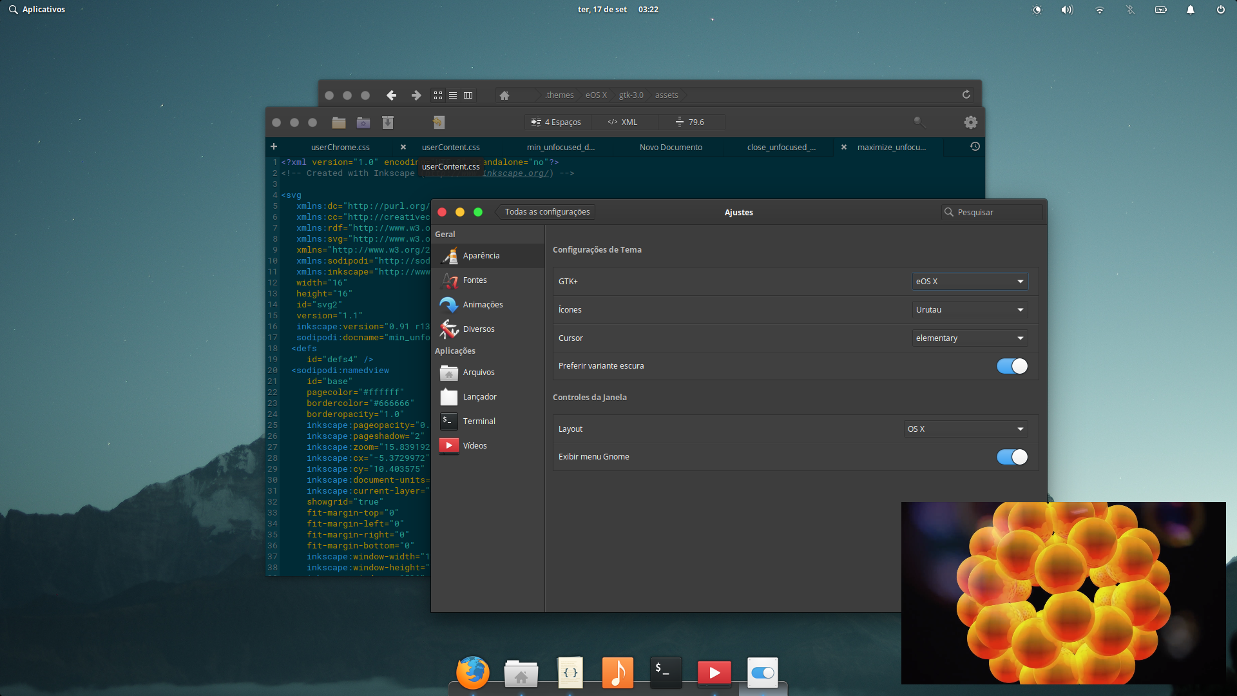The height and width of the screenshot is (696, 1237).
Task: Select the Novo Documento tab
Action: (x=671, y=148)
